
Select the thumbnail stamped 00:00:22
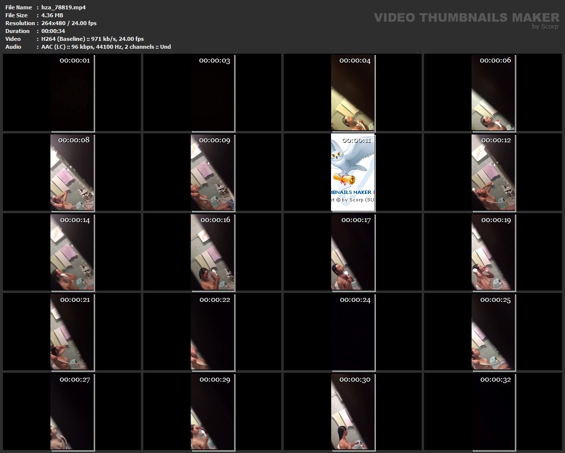(212, 332)
